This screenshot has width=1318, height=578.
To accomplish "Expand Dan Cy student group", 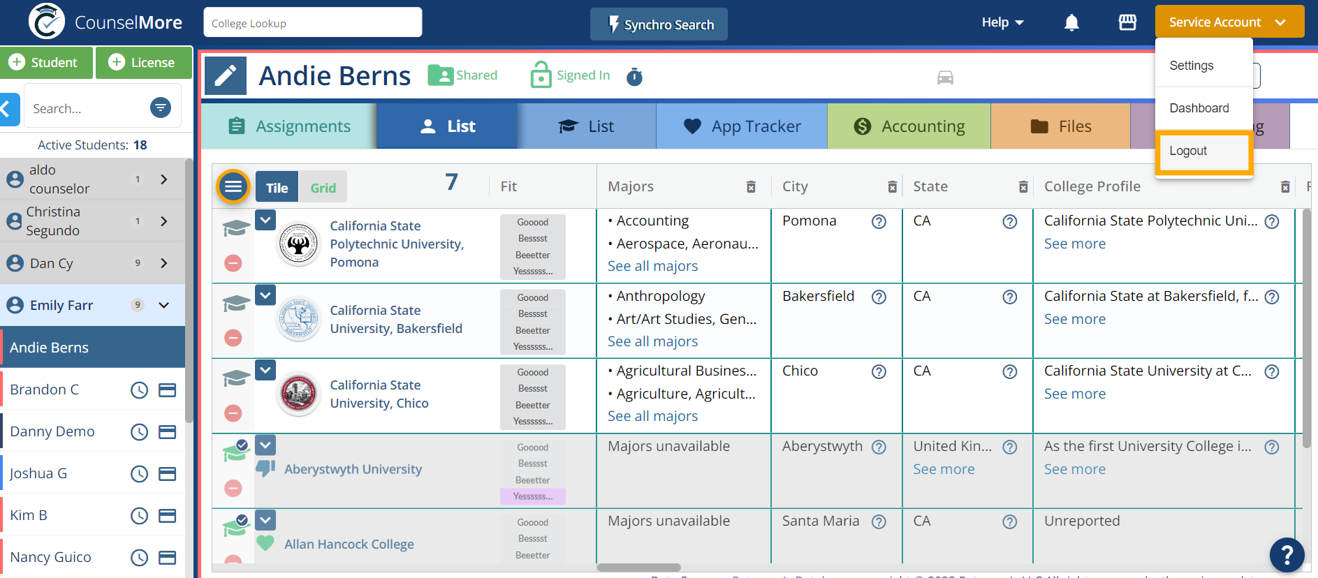I will click(164, 263).
